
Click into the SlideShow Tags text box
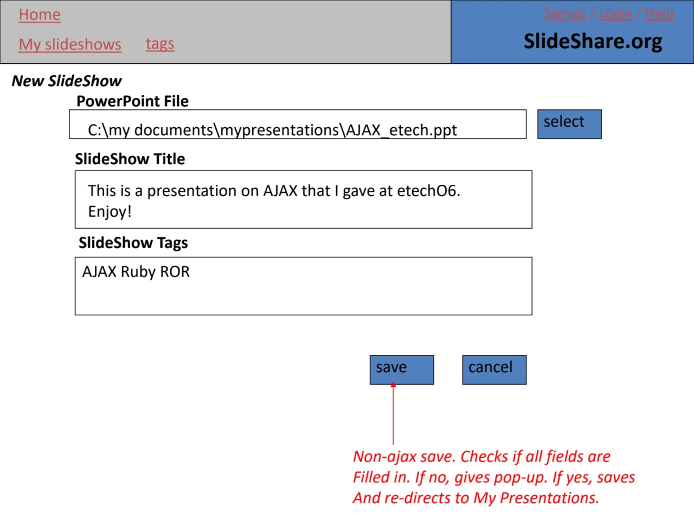pyautogui.click(x=304, y=286)
